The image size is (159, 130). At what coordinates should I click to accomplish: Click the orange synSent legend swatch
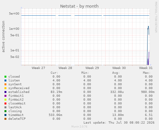5,84
